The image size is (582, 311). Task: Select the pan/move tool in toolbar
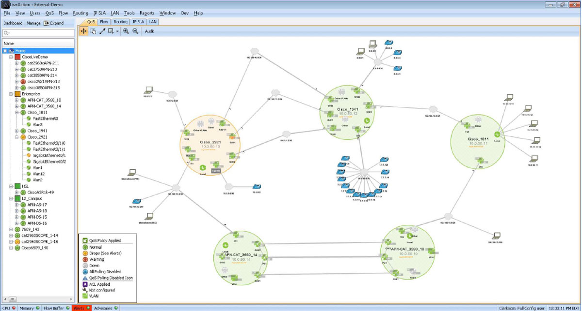pyautogui.click(x=83, y=31)
